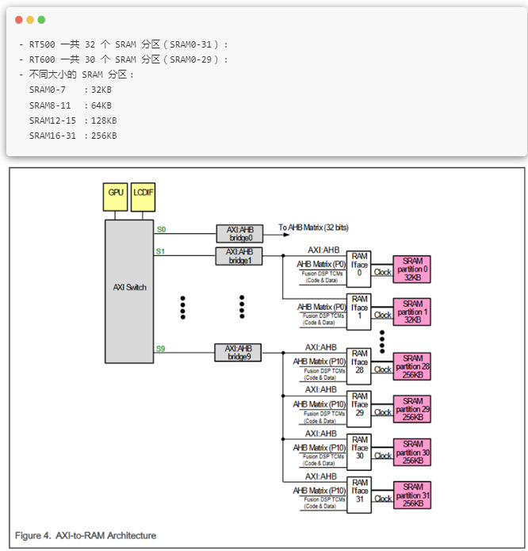Click the green S0 port label
The image size is (528, 551).
161,229
